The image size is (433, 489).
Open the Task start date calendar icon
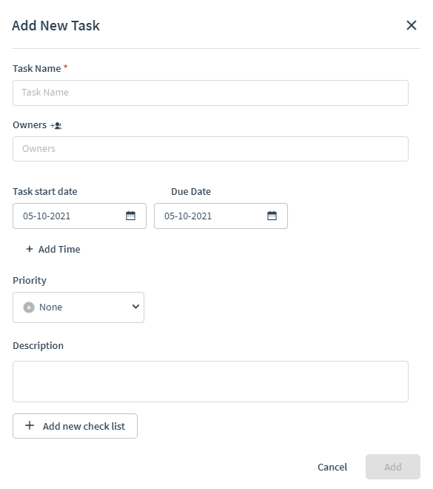pos(130,216)
